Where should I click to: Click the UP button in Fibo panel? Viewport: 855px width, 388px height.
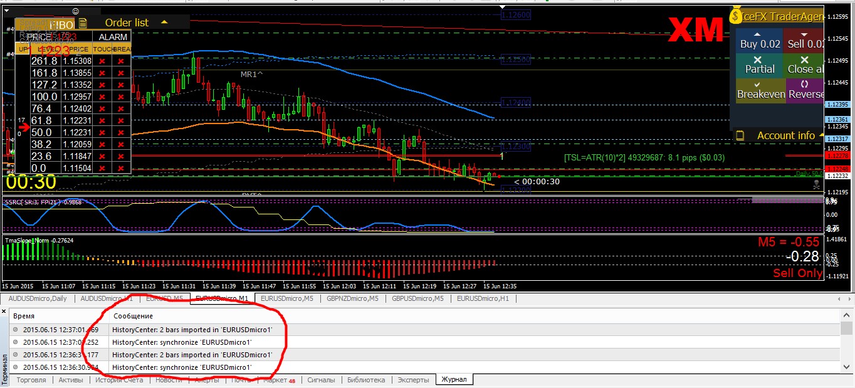point(23,49)
